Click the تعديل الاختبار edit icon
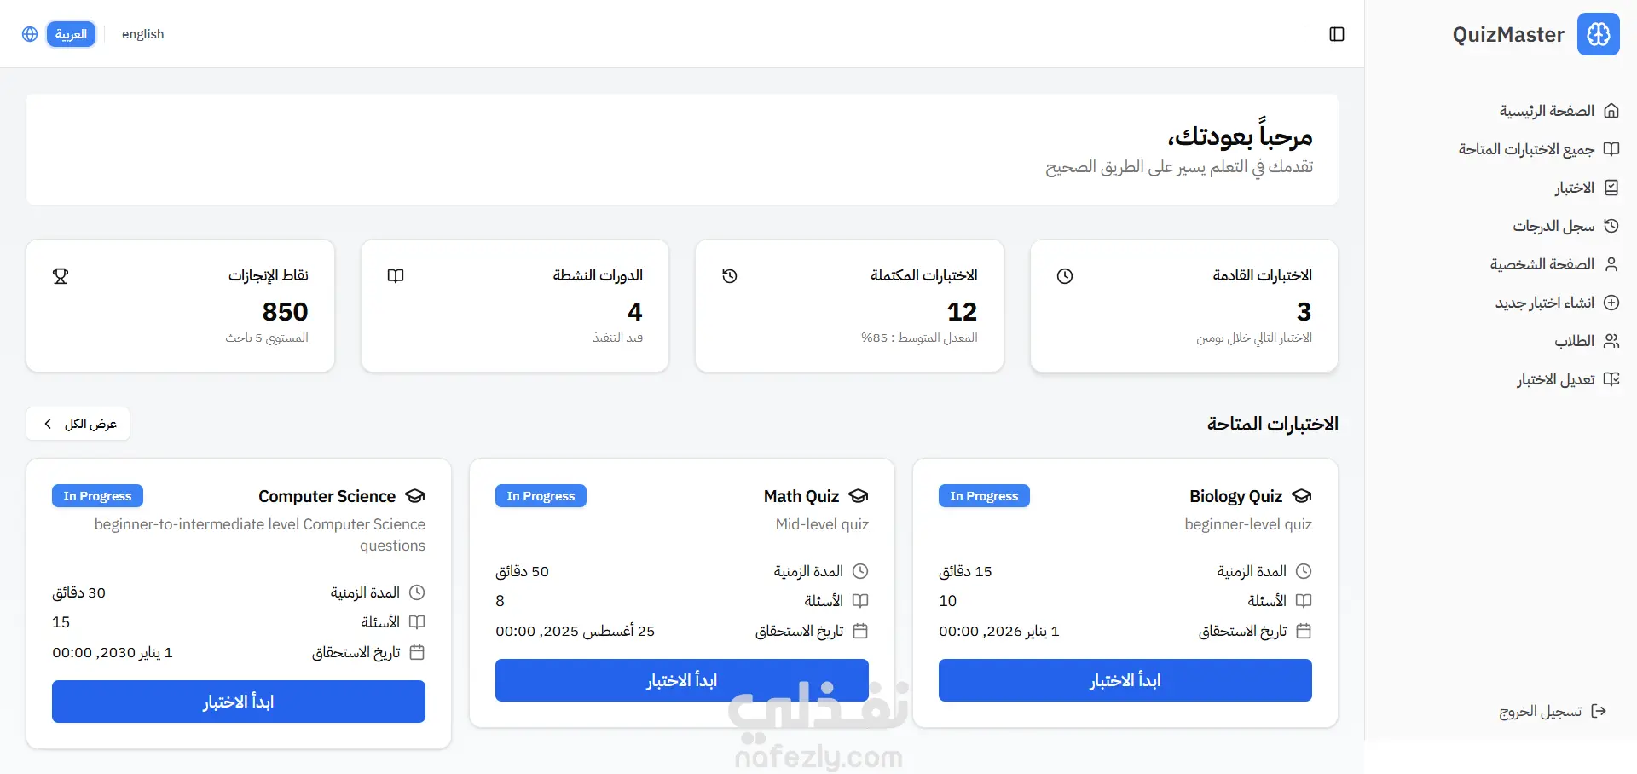This screenshot has height=774, width=1637. (x=1611, y=379)
